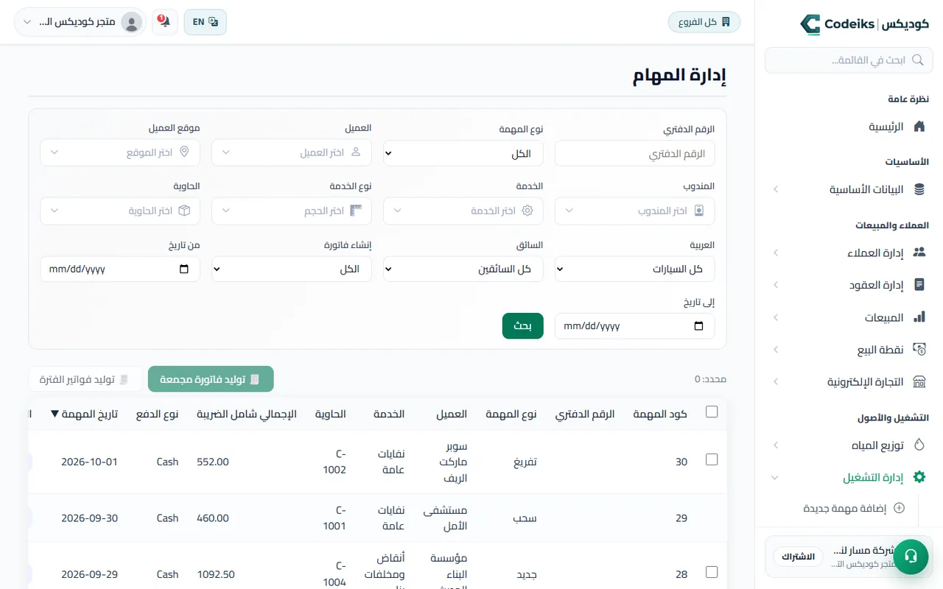Click the calendar icon in إلى تاريخ field
The height and width of the screenshot is (589, 943).
699,325
